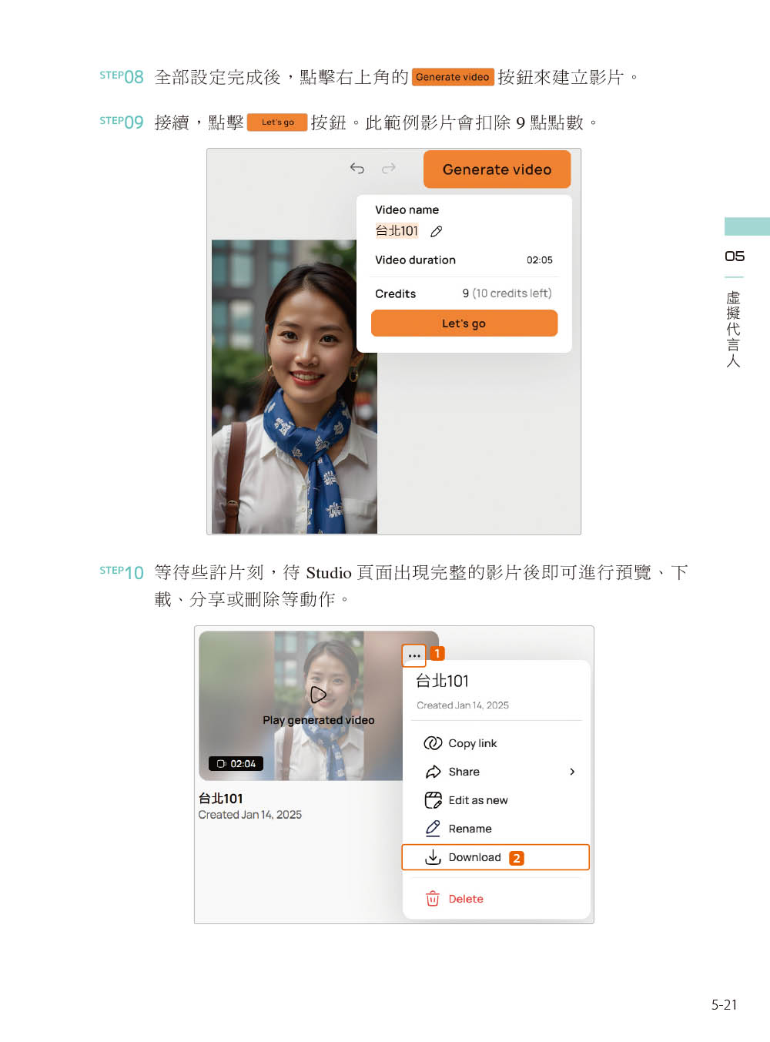Click the play icon on video thumbnail
The width and height of the screenshot is (770, 1042).
(x=318, y=695)
